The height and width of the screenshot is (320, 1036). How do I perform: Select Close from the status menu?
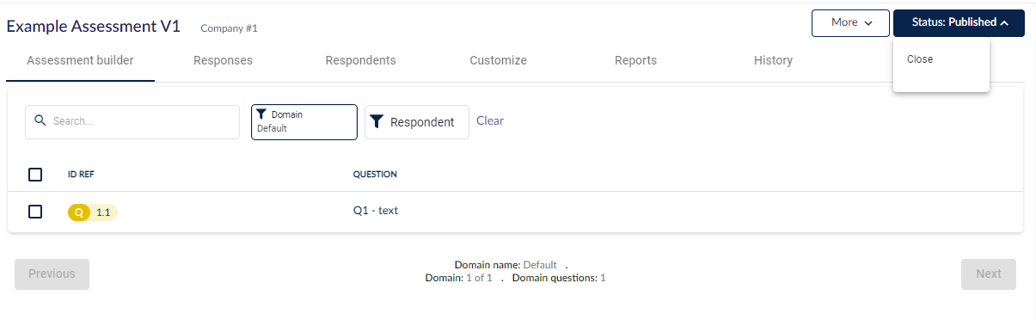click(x=920, y=59)
